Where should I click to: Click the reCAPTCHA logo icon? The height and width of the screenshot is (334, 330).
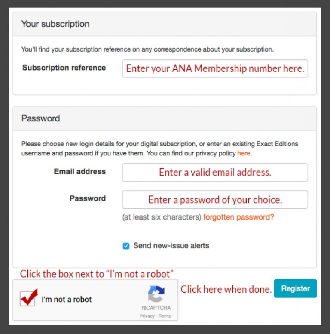(156, 294)
